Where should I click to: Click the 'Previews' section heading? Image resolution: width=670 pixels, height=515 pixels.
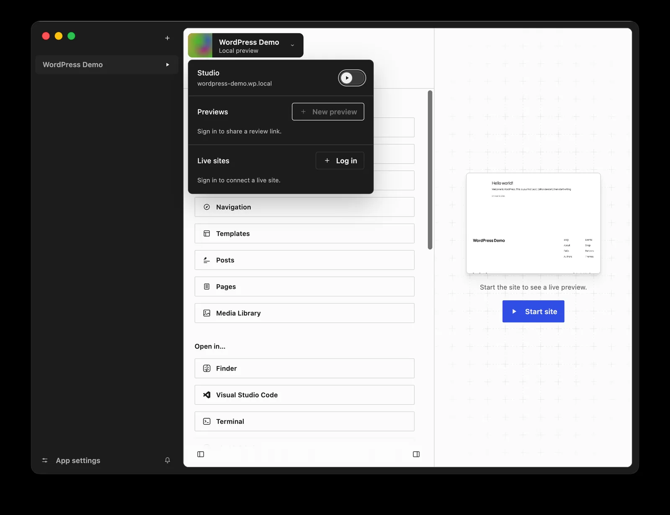point(213,112)
